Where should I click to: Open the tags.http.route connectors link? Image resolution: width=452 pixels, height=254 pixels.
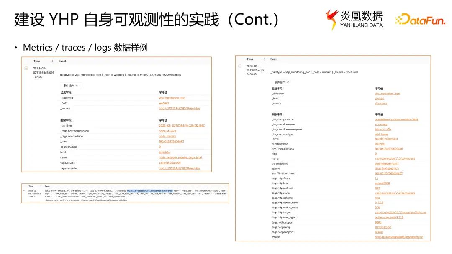tap(395, 193)
